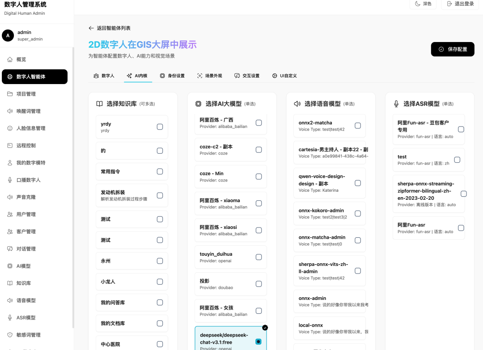Click the speaker icon beside 声音克隆

click(x=10, y=197)
